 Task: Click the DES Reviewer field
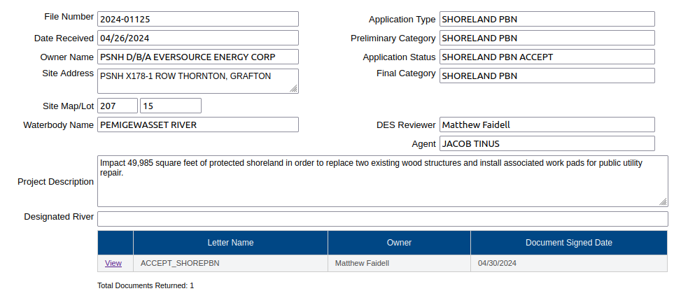pyautogui.click(x=547, y=125)
